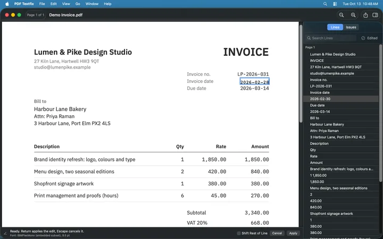The height and width of the screenshot is (239, 383).
Task: Click invoice number 'LP-2026-031' in document
Action: (253, 74)
